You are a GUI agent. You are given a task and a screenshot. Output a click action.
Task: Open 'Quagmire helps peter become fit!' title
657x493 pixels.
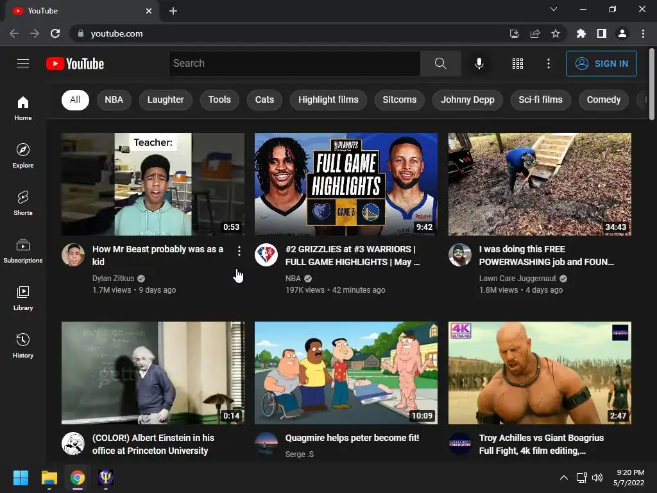coord(352,438)
